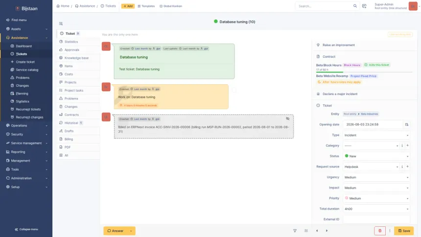Image resolution: width=421 pixels, height=237 pixels.
Task: Click Create ticket in sidebar
Action: [25, 62]
